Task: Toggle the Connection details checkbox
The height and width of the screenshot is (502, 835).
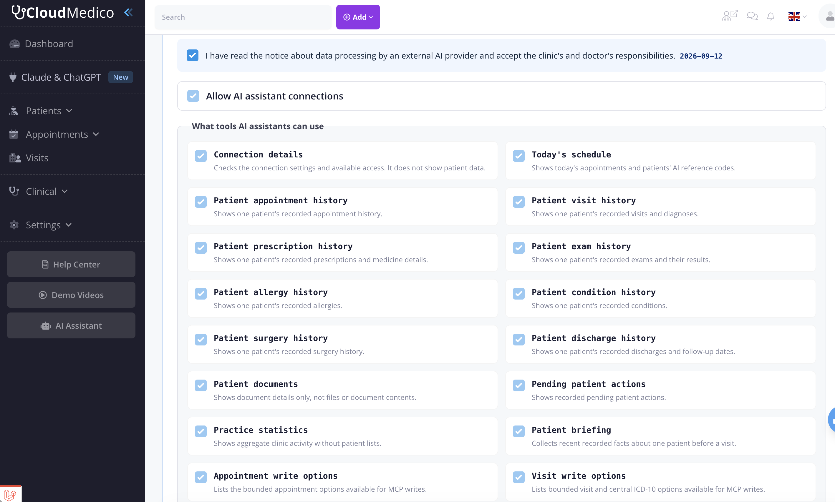Action: pyautogui.click(x=201, y=156)
